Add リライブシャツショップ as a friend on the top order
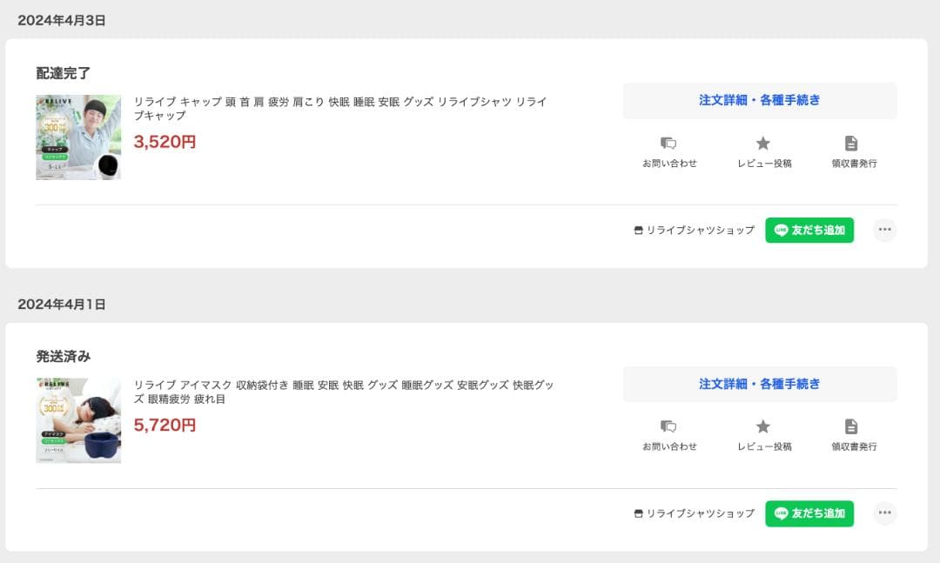This screenshot has height=563, width=940. click(x=809, y=230)
